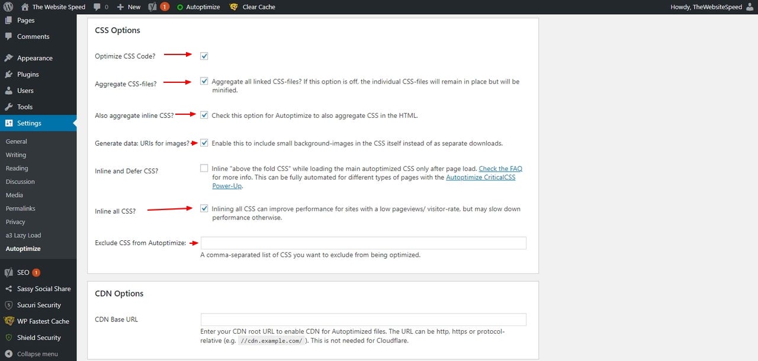Click the WP Fastest Cache label
This screenshot has width=758, height=361.
(43, 321)
